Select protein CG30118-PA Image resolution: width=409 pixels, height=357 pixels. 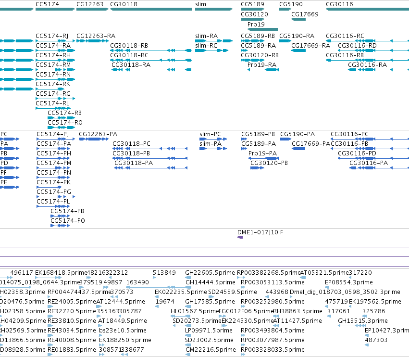coord(134,163)
